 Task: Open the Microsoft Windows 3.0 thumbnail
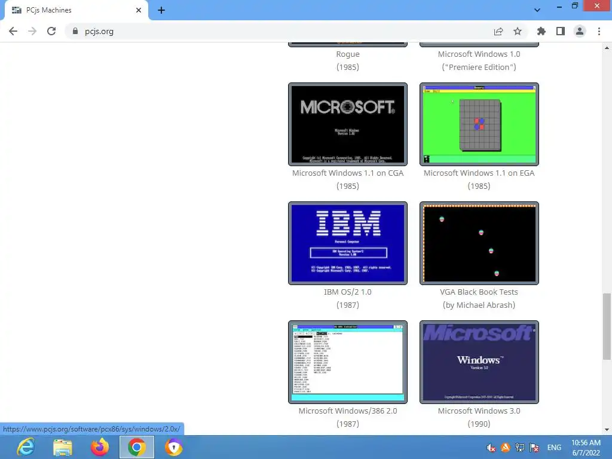(479, 362)
